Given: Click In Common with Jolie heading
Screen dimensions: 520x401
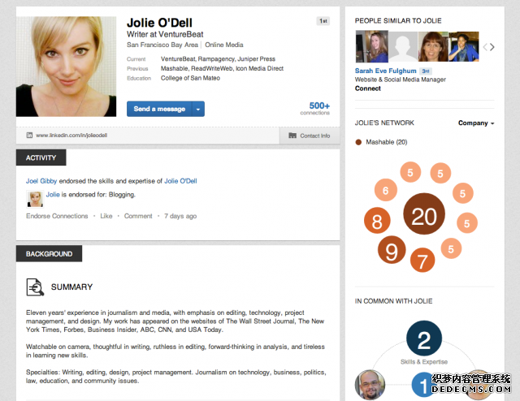Looking at the screenshot, I should coord(393,301).
